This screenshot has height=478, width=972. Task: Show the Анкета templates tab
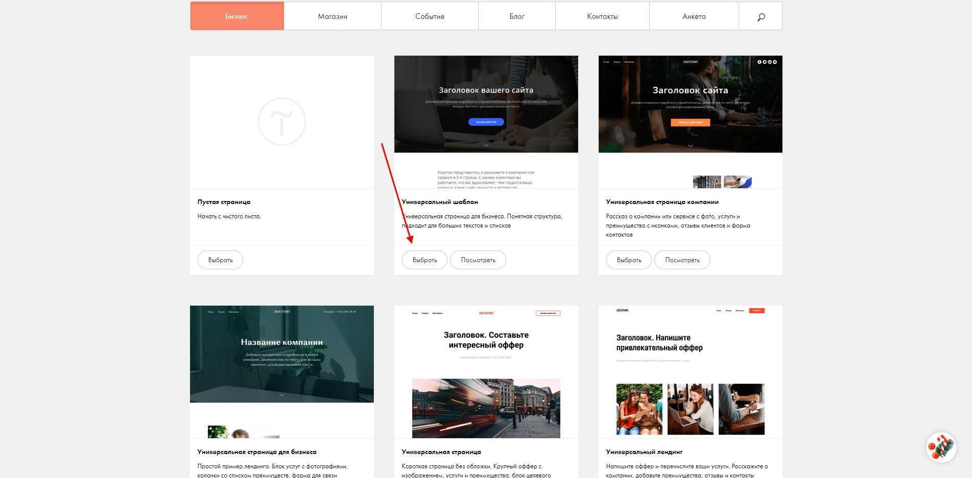pyautogui.click(x=694, y=16)
